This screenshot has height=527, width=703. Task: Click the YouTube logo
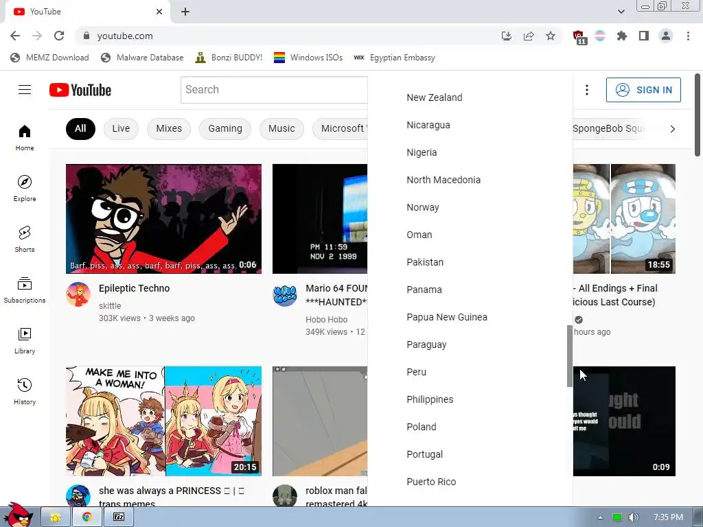tap(80, 90)
